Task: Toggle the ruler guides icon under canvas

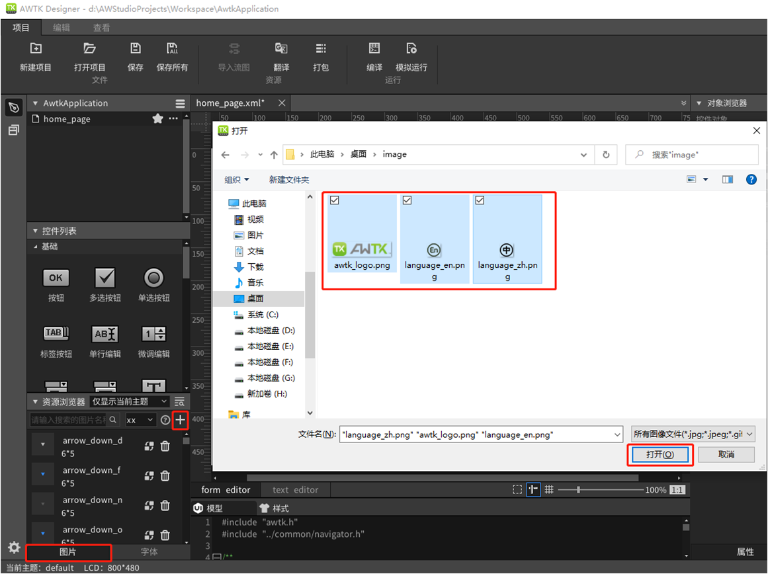Action: pyautogui.click(x=533, y=489)
